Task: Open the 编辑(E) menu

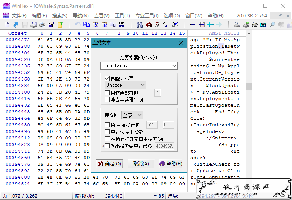Action: coord(39,16)
